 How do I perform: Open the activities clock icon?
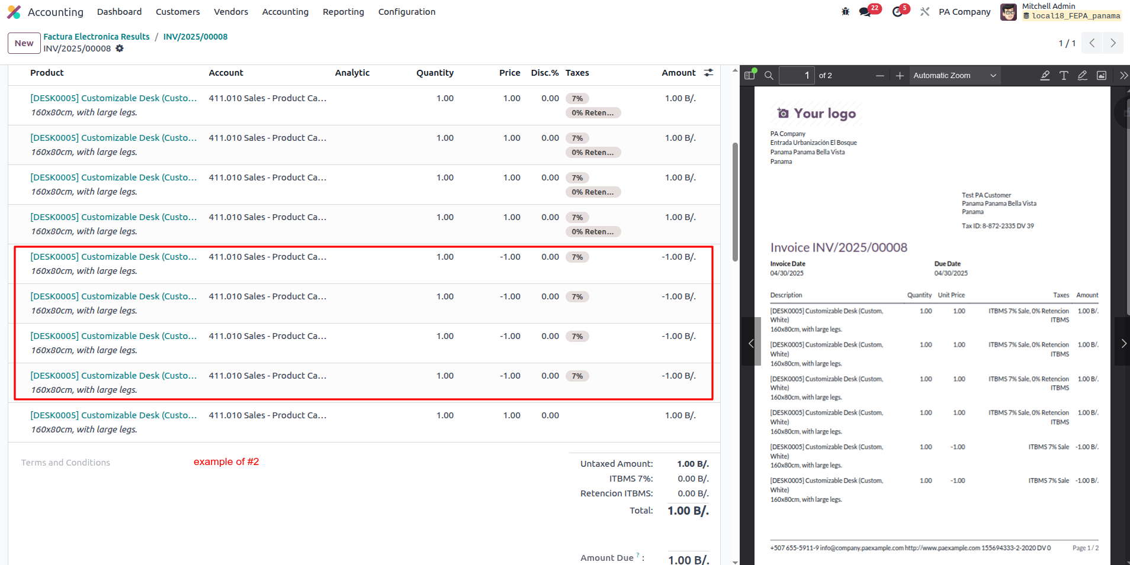pos(898,12)
